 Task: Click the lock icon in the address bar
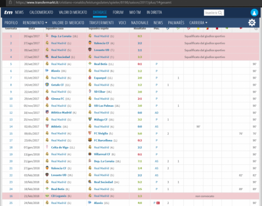click(x=10, y=2)
